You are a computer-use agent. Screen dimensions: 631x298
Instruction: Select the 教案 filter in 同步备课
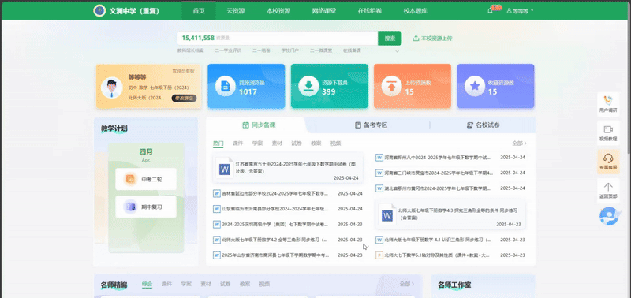point(316,143)
